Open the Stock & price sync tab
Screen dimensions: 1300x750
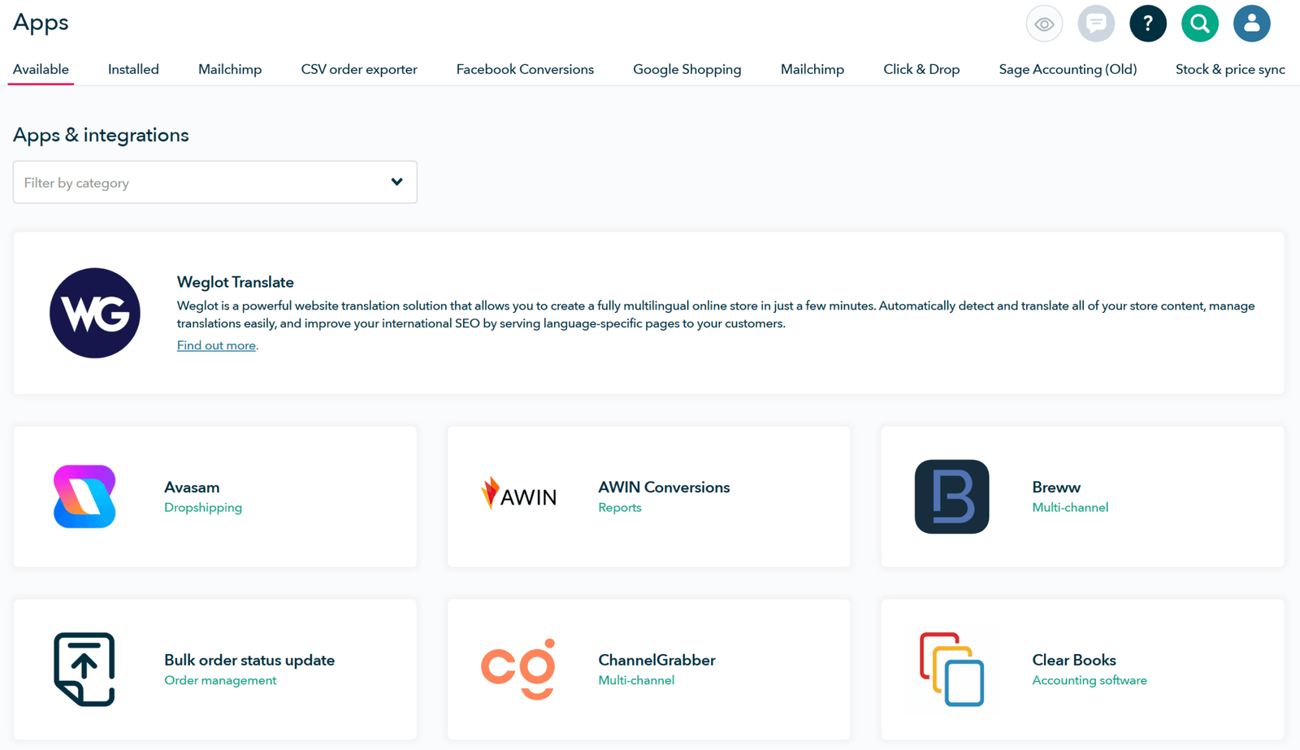pyautogui.click(x=1230, y=69)
